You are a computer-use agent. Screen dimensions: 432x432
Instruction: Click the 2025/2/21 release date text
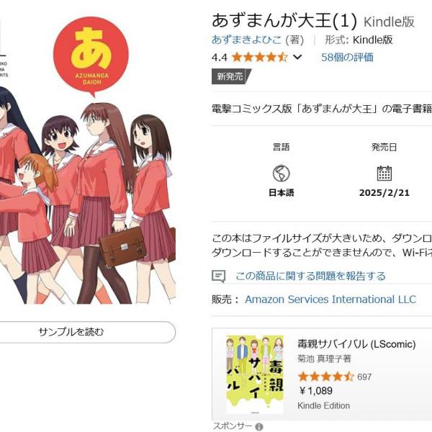(384, 192)
